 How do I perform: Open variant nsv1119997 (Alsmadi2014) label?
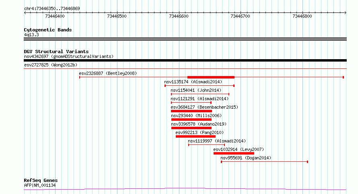(x=217, y=141)
